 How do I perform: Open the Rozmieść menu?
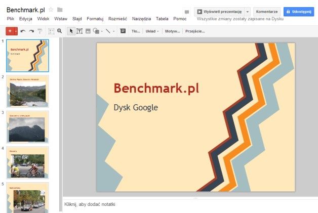click(x=117, y=19)
